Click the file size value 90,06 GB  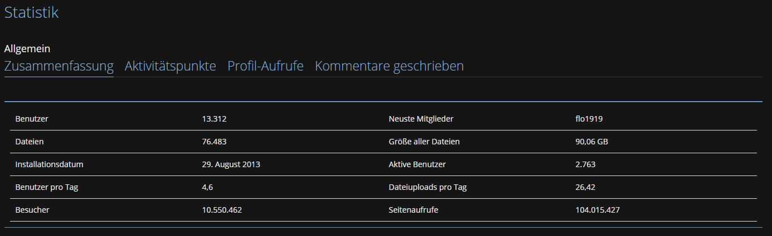coord(591,142)
